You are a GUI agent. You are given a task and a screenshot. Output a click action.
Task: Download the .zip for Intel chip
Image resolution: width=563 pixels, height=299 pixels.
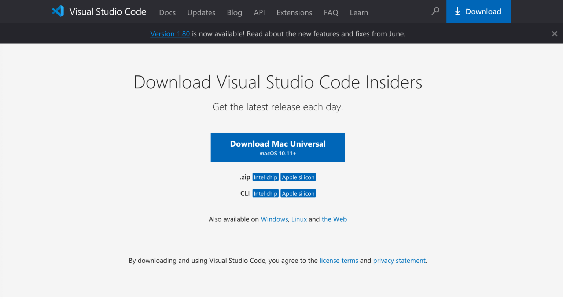tap(265, 177)
